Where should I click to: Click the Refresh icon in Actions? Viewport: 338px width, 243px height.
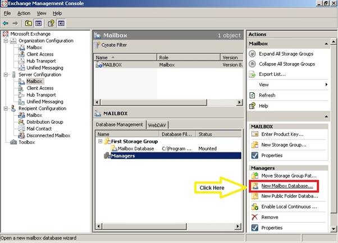pyautogui.click(x=252, y=95)
